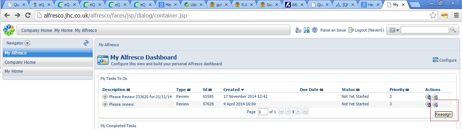Click the orange extension icon beside the star
Image resolution: width=462 pixels, height=129 pixels.
[444, 16]
